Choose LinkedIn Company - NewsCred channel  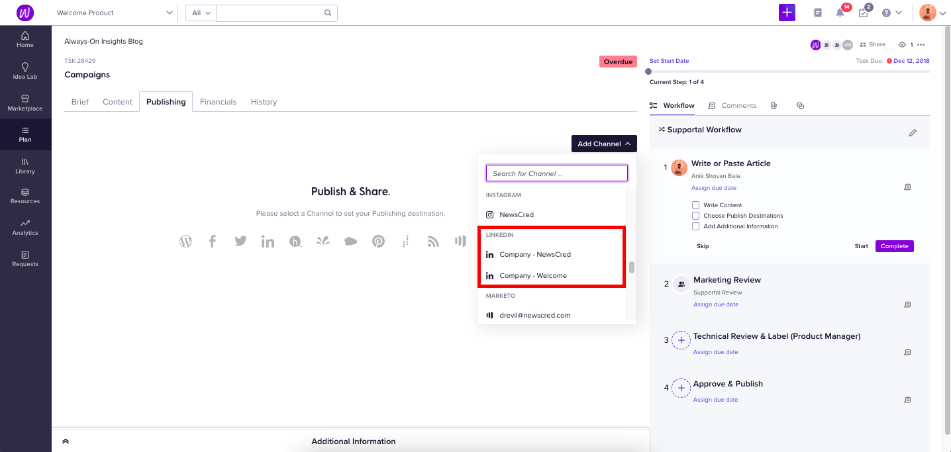(552, 254)
